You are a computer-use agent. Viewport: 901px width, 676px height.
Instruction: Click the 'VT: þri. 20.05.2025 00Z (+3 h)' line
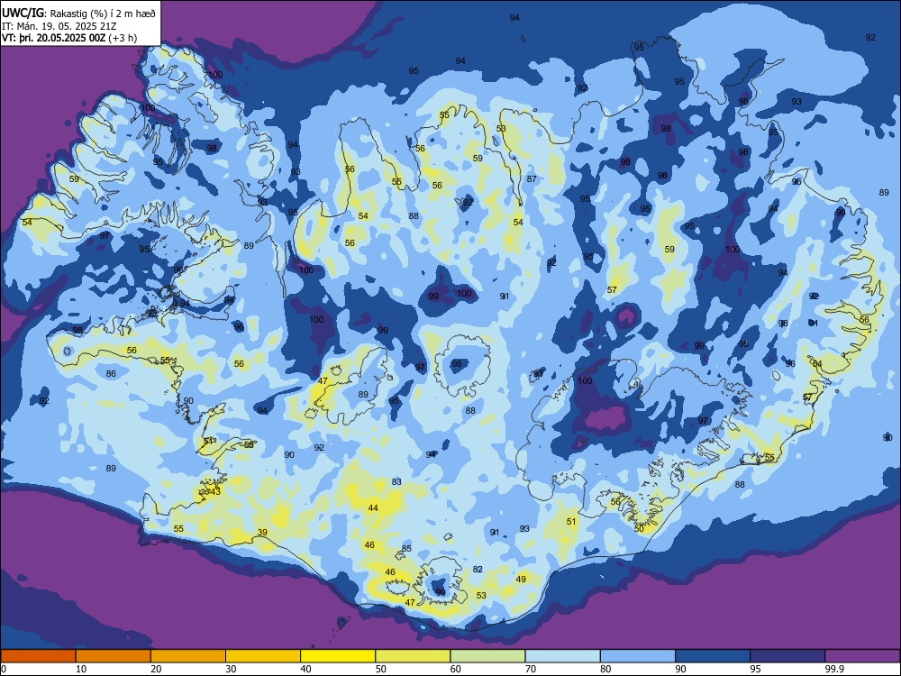tap(69, 38)
